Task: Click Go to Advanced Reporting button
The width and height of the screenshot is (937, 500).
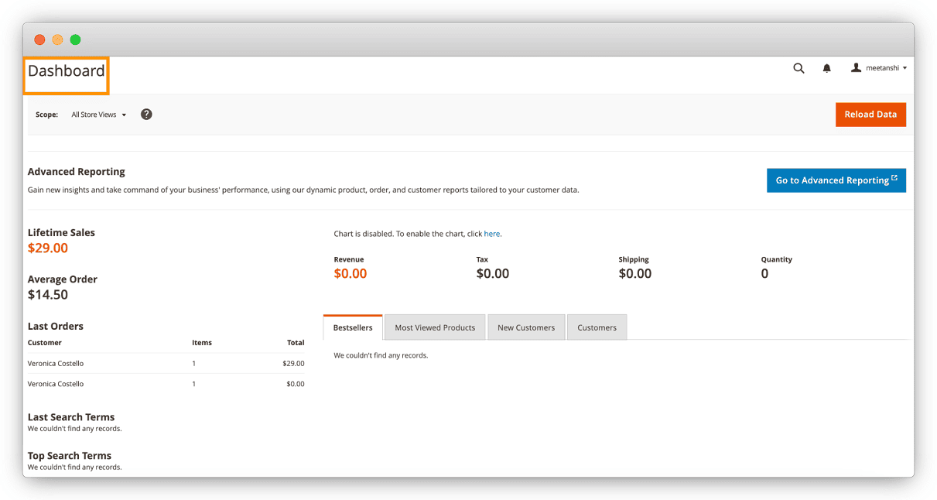Action: (x=836, y=180)
